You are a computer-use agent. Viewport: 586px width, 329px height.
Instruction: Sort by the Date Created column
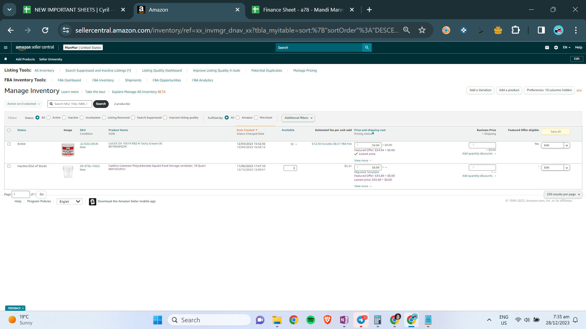(247, 130)
